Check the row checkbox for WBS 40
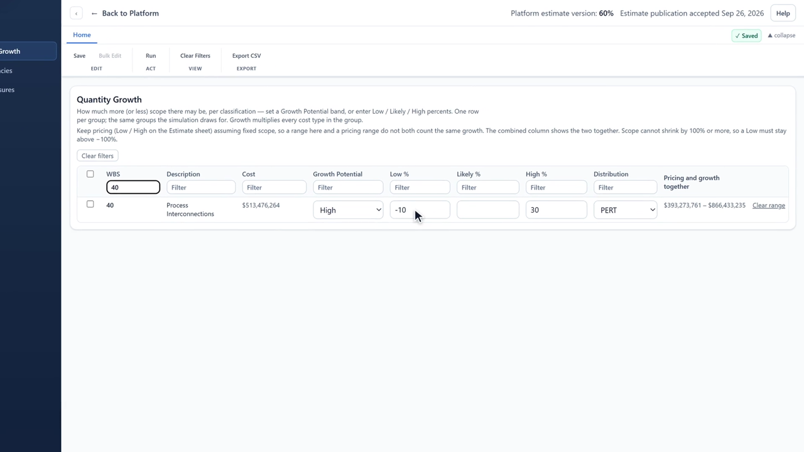This screenshot has width=804, height=452. click(x=90, y=204)
